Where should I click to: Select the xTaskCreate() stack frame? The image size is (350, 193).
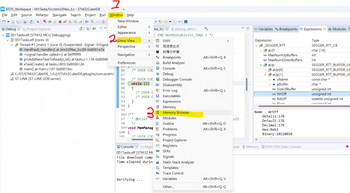click(52, 64)
